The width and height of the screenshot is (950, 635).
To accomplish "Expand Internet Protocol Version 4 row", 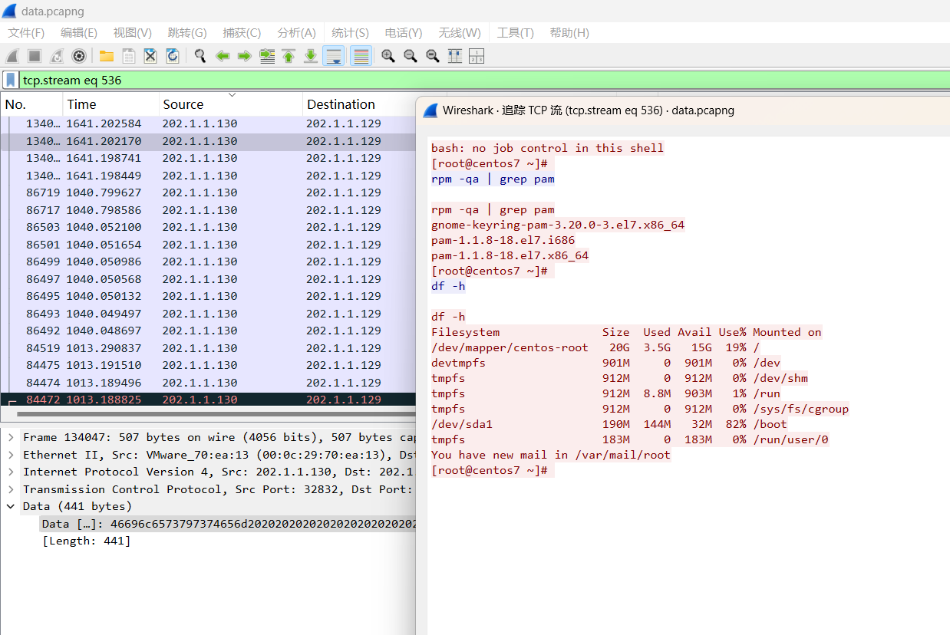I will tap(11, 472).
